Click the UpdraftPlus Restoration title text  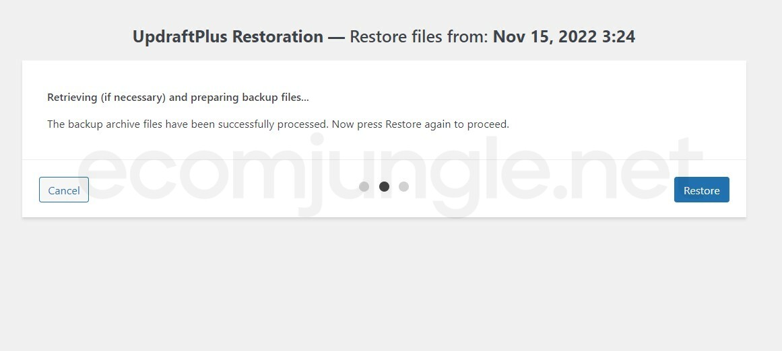pos(228,36)
